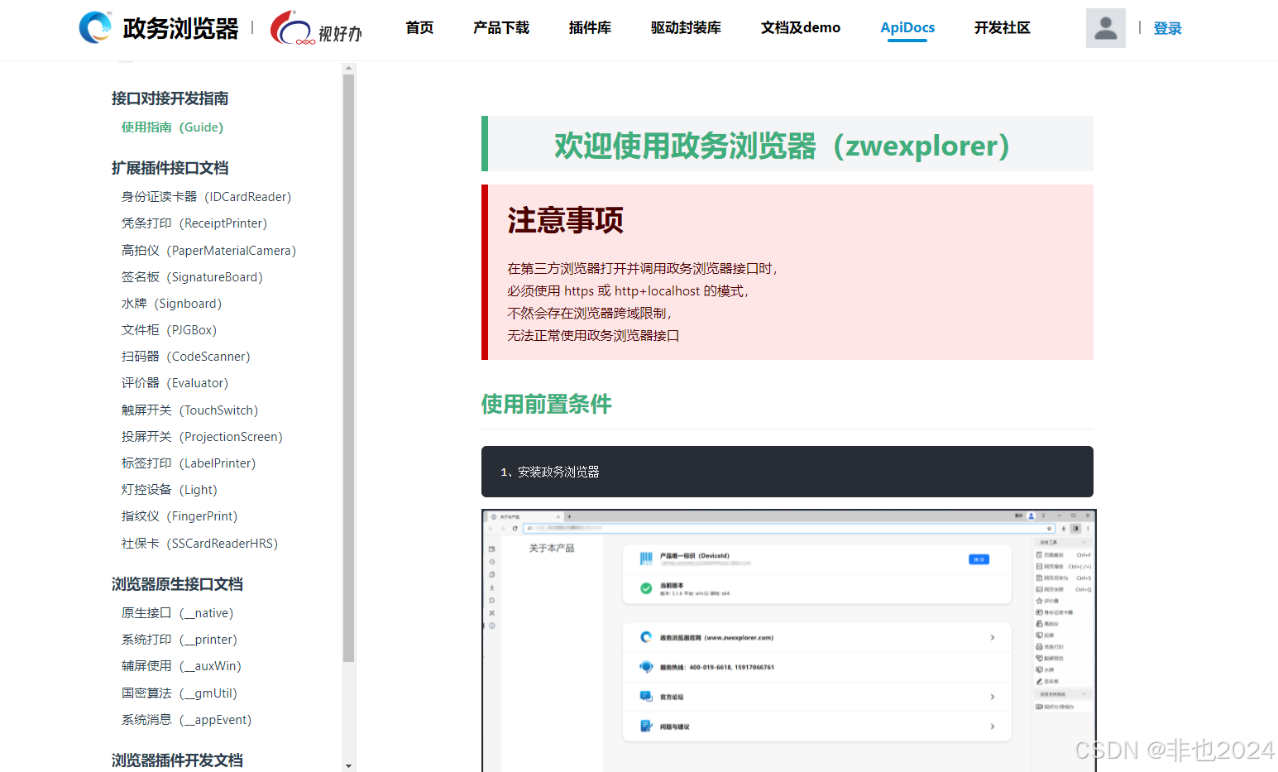1278x772 pixels.
Task: Select the ApiDocs tab
Action: (907, 28)
